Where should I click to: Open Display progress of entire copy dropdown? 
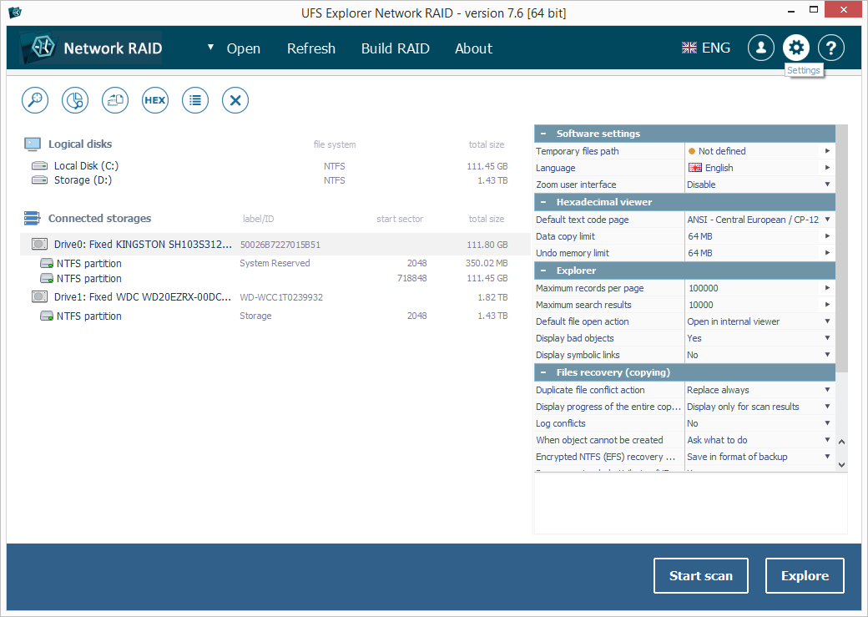pyautogui.click(x=827, y=407)
